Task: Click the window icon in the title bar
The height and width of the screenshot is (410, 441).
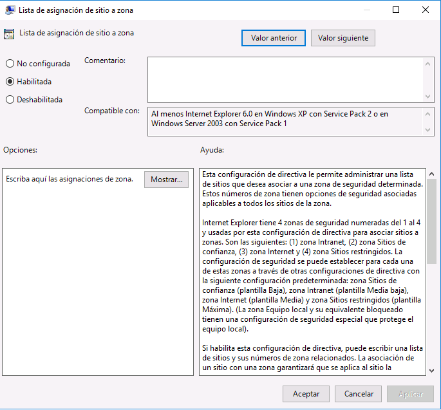Action: pos(9,10)
